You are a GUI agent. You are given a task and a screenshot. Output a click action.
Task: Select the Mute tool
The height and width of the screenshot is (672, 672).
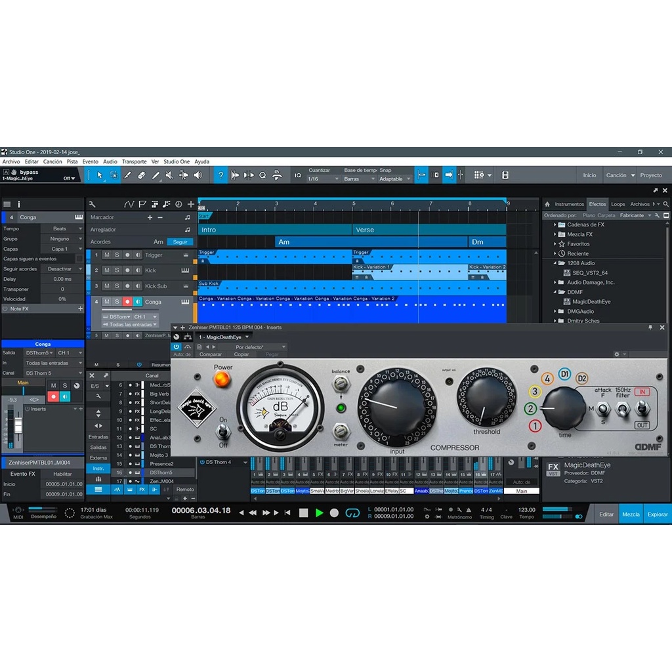click(x=169, y=175)
